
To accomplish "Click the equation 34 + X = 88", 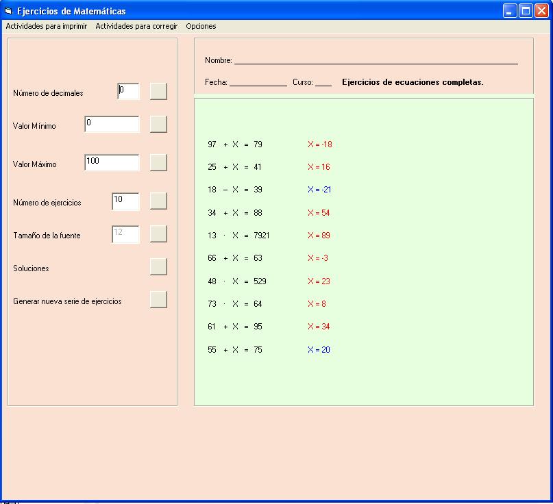I will click(235, 212).
